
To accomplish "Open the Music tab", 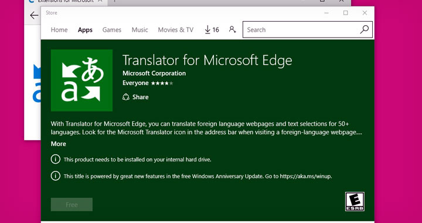I will 139,30.
